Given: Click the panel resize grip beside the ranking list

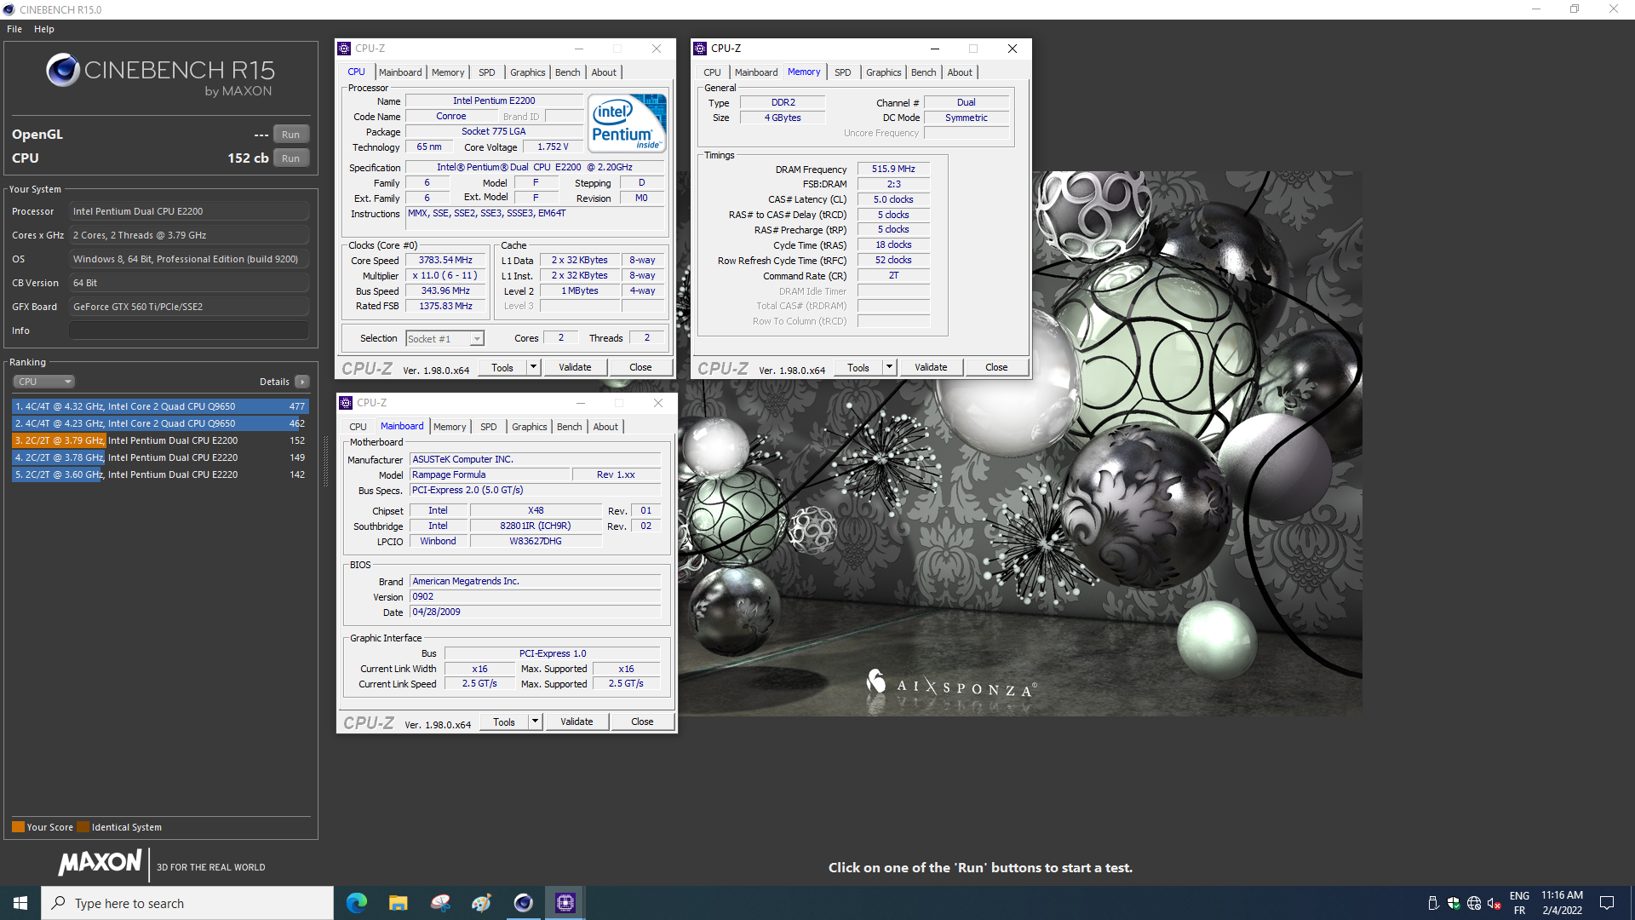Looking at the screenshot, I should 326,461.
